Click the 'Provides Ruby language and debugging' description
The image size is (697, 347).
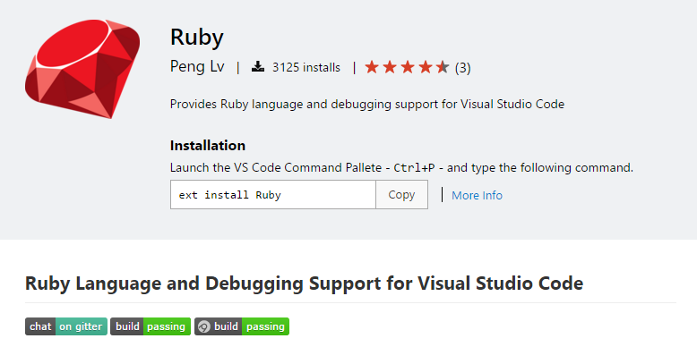tap(367, 105)
